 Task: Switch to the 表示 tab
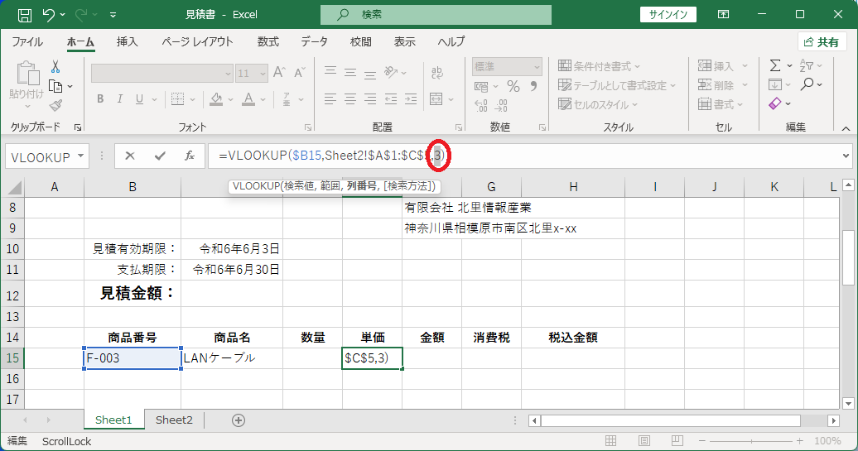[x=405, y=42]
